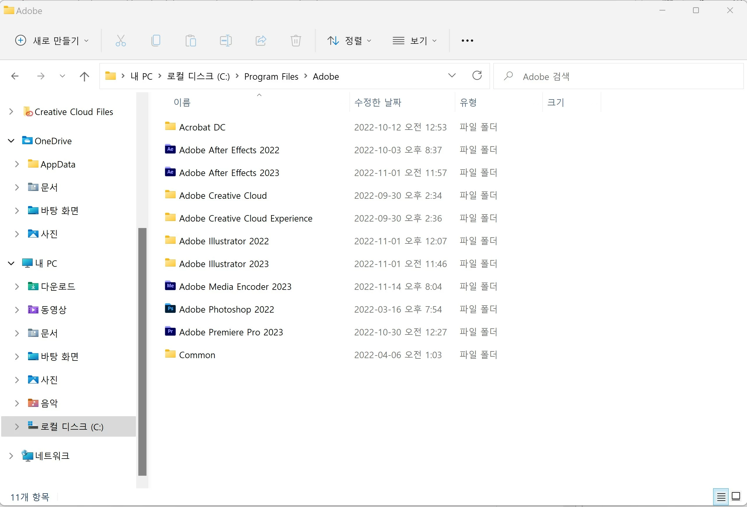747x507 pixels.
Task: Click the Delete trash can icon
Action: click(296, 41)
